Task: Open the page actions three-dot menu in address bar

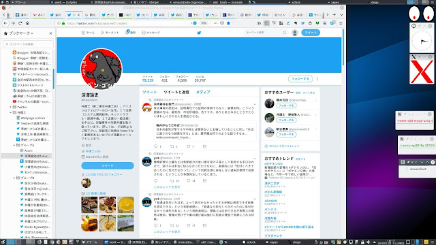Action: [215, 23]
